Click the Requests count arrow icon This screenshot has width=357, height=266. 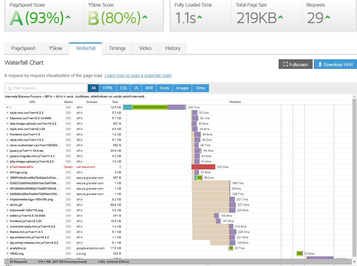tap(327, 17)
